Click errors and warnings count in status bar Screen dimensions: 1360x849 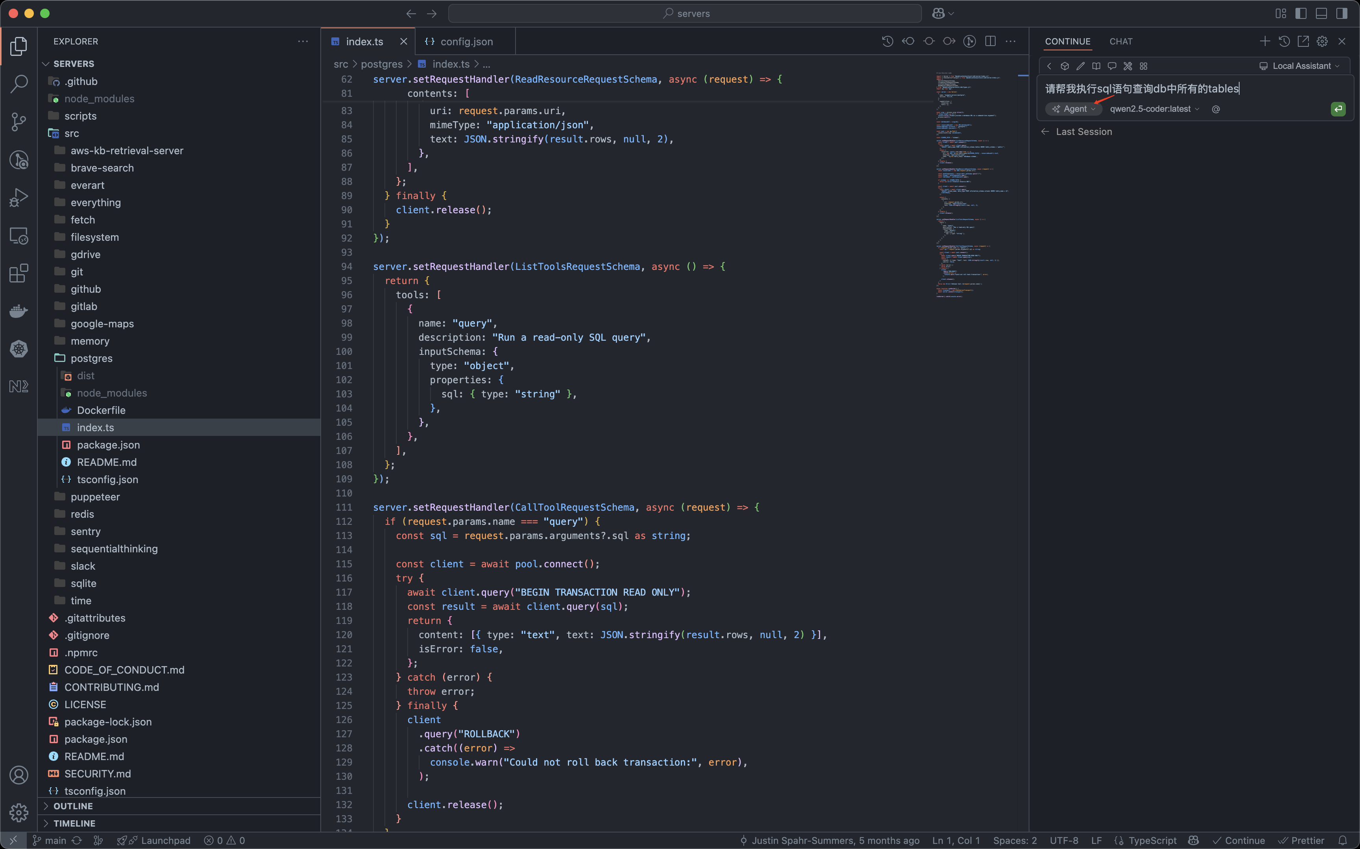224,841
